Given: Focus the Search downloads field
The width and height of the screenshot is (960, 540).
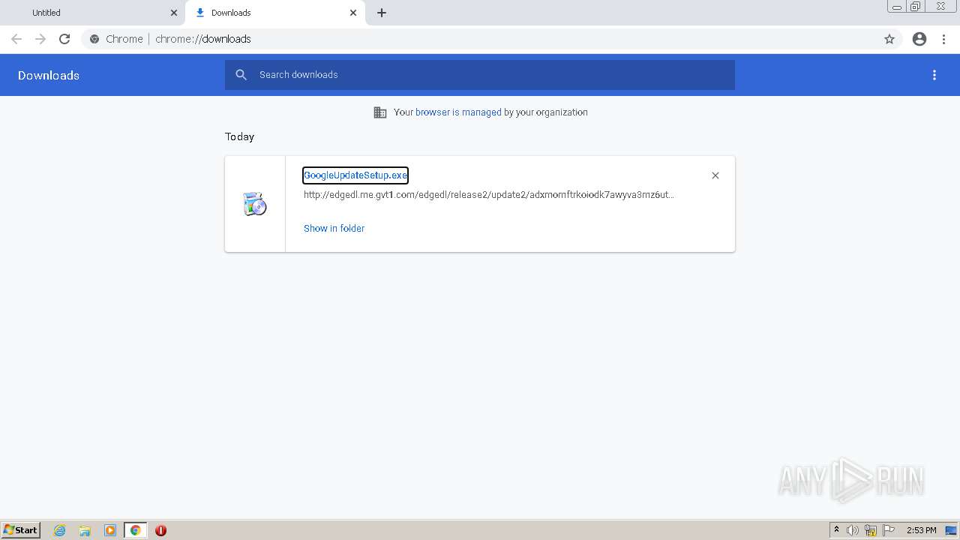Looking at the screenshot, I should click(480, 75).
